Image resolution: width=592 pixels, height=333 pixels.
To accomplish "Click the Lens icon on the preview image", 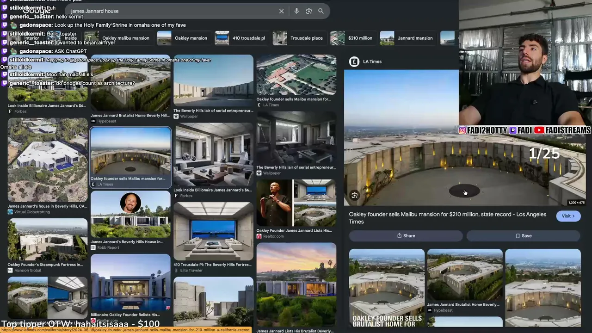I will (354, 196).
